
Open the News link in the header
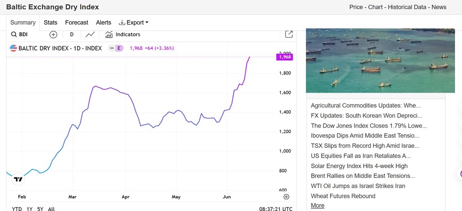(439, 7)
